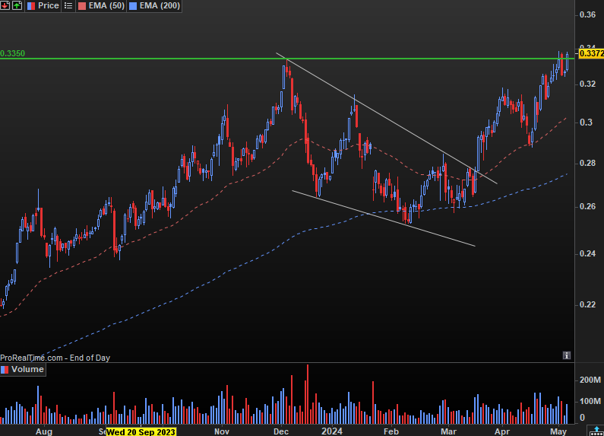Click the 200M volume axis label
Viewport: 604px width, 436px height.
pyautogui.click(x=590, y=380)
